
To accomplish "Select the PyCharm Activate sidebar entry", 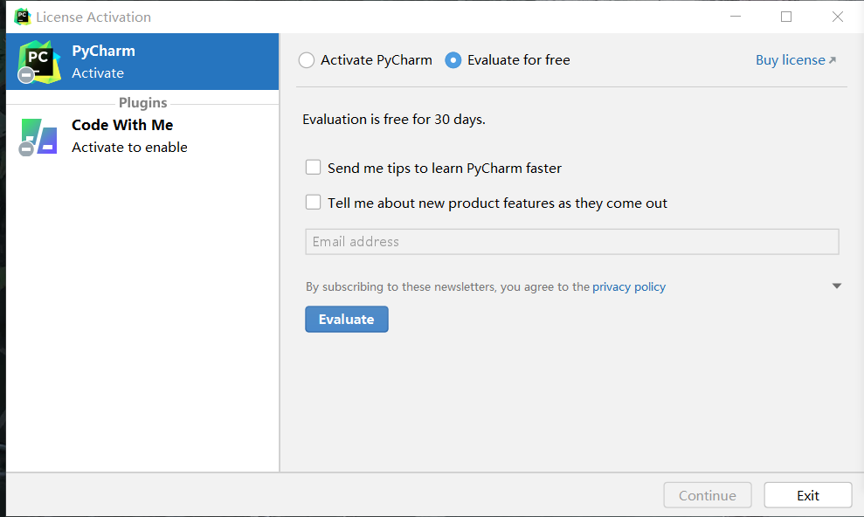I will [x=142, y=62].
